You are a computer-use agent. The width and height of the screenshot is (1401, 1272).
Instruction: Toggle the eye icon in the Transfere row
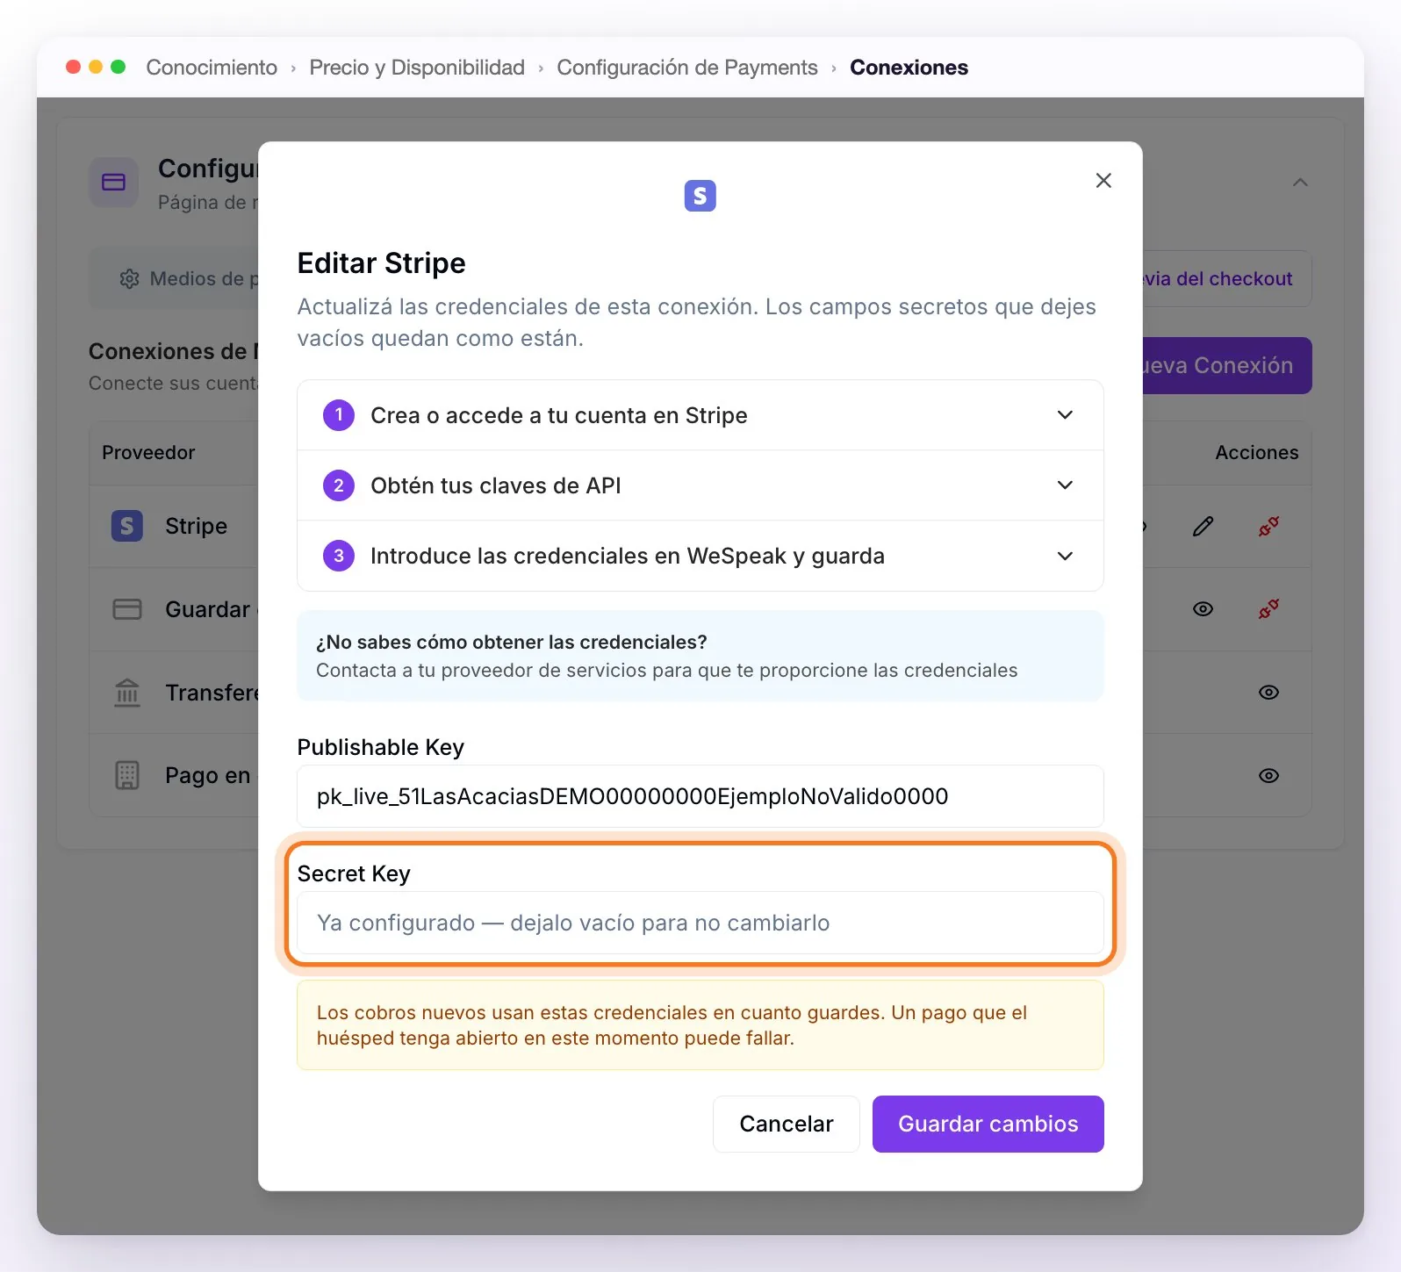coord(1268,692)
